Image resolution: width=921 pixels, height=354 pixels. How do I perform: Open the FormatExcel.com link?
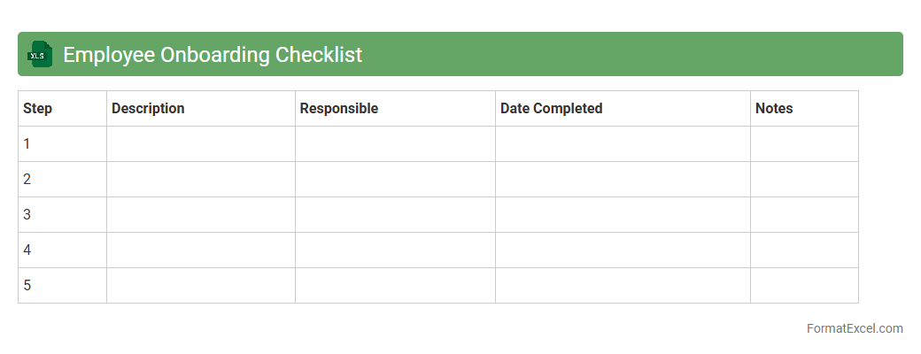pyautogui.click(x=854, y=328)
